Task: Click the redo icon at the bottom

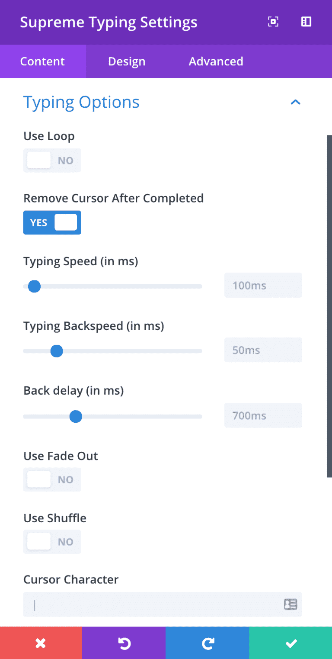Action: [207, 643]
